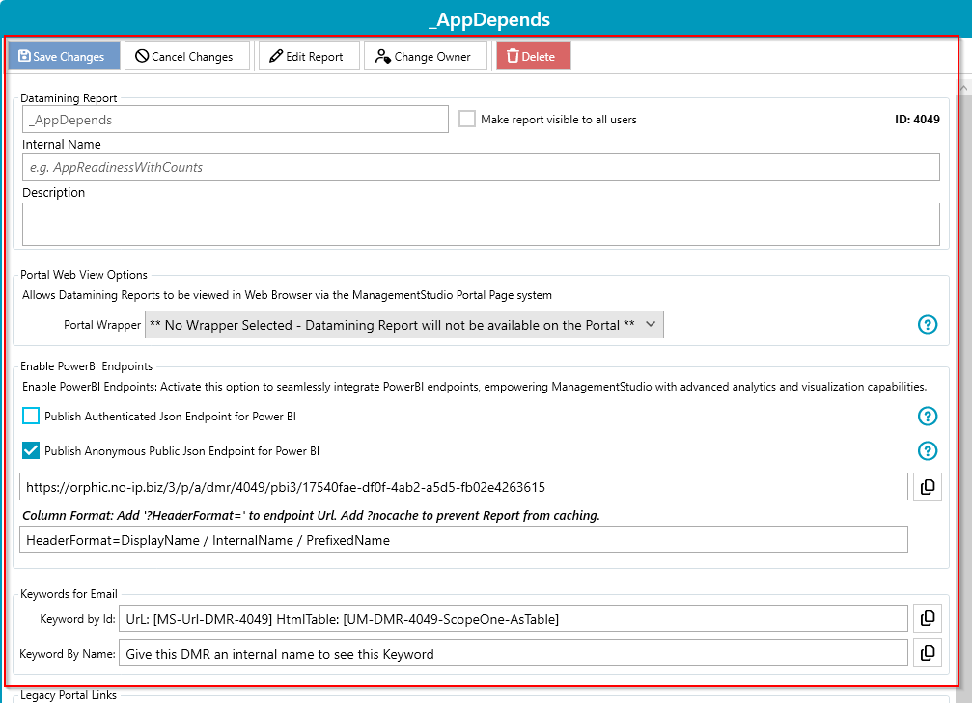Select Change Owner in toolbar
The height and width of the screenshot is (703, 972).
[426, 56]
